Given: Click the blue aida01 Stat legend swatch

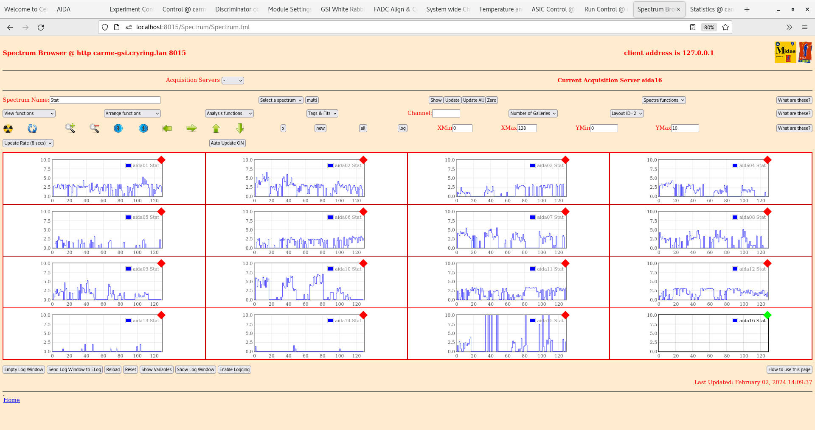Looking at the screenshot, I should [128, 165].
